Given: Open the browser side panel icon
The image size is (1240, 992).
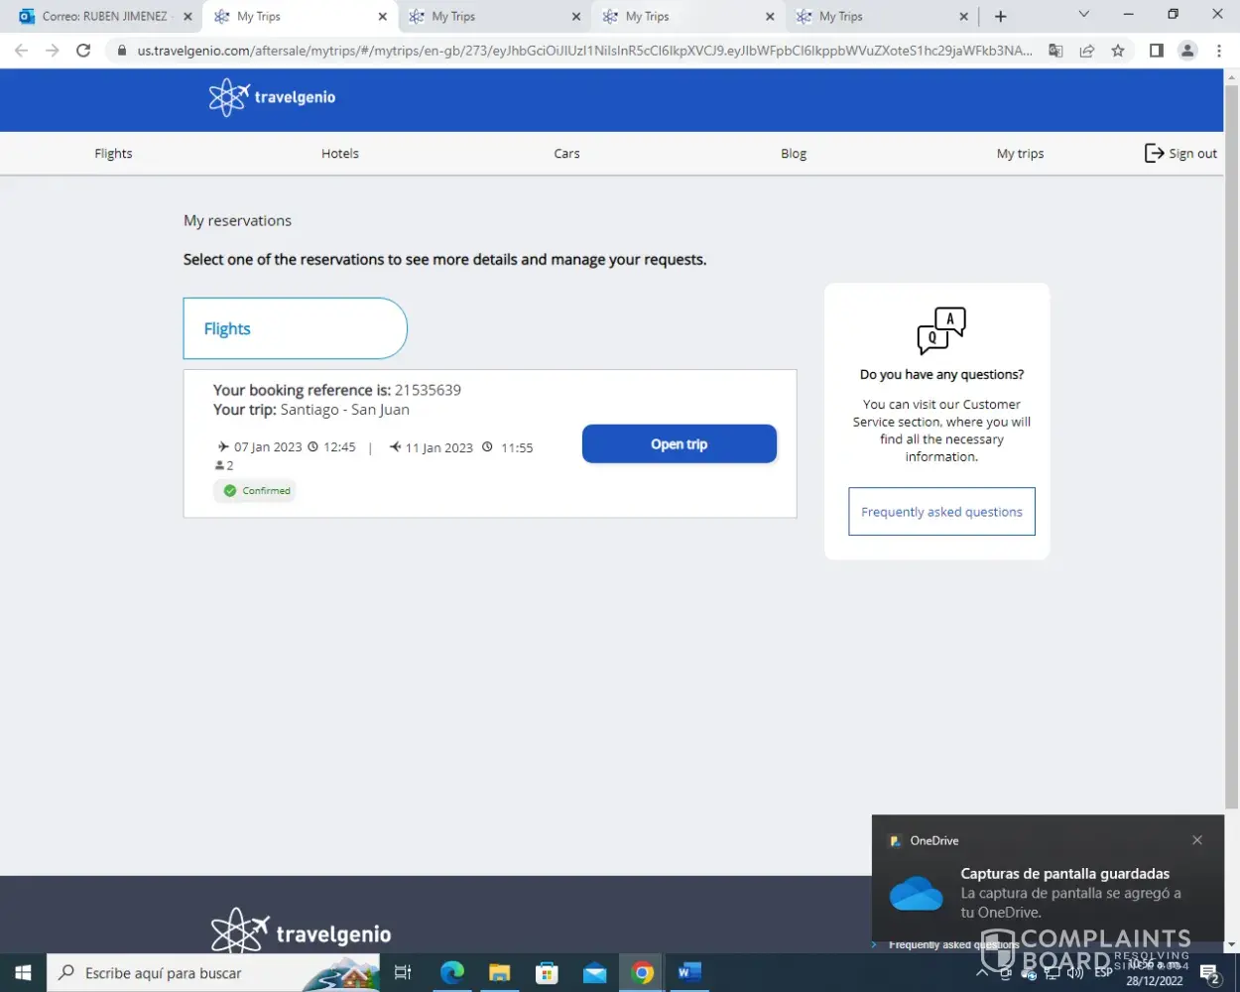Looking at the screenshot, I should (x=1156, y=51).
